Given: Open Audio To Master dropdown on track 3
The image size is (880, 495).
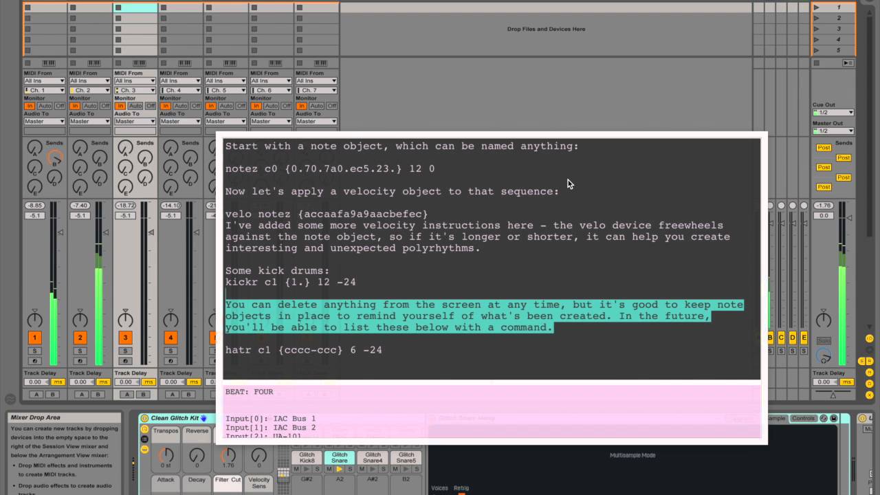Looking at the screenshot, I should 135,122.
